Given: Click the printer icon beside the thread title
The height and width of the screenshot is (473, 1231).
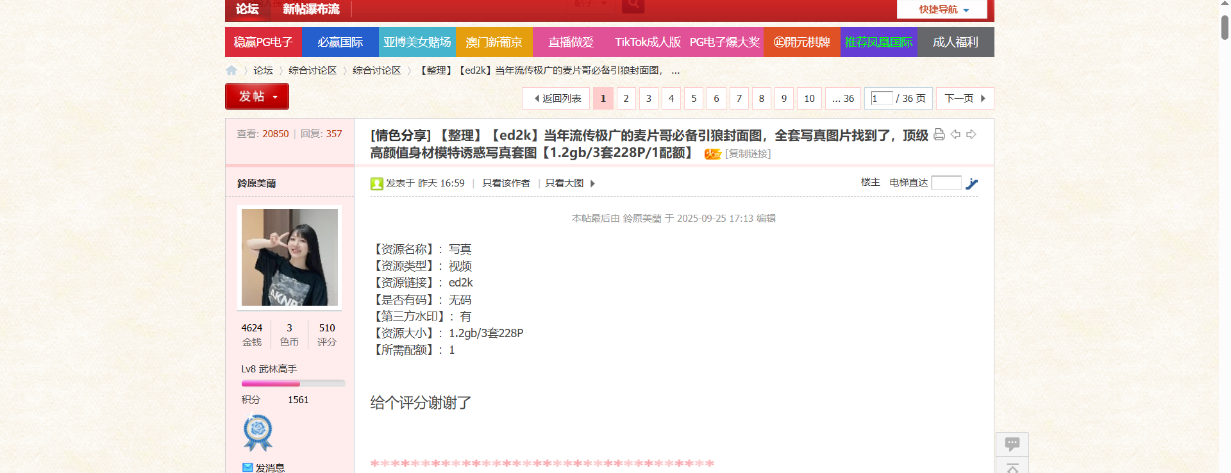Looking at the screenshot, I should coord(939,135).
